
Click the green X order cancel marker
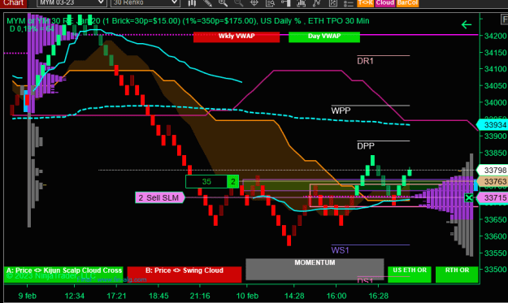point(469,197)
